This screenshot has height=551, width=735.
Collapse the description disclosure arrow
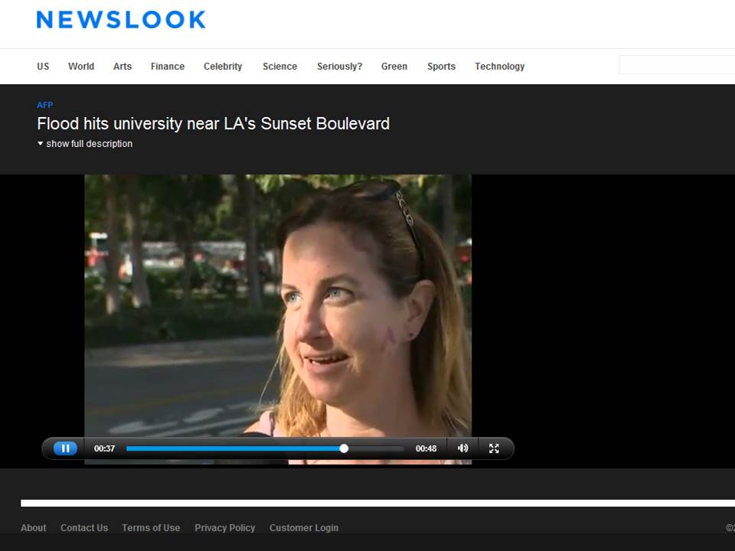[x=40, y=143]
